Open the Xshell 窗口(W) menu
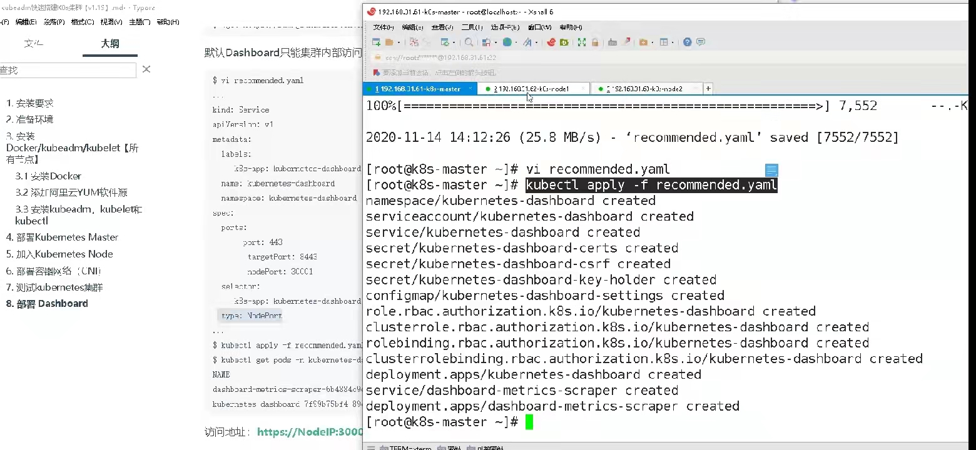This screenshot has height=450, width=976. click(540, 27)
